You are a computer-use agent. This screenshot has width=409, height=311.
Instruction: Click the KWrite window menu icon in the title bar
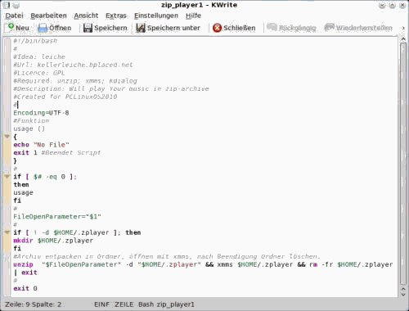click(x=6, y=5)
